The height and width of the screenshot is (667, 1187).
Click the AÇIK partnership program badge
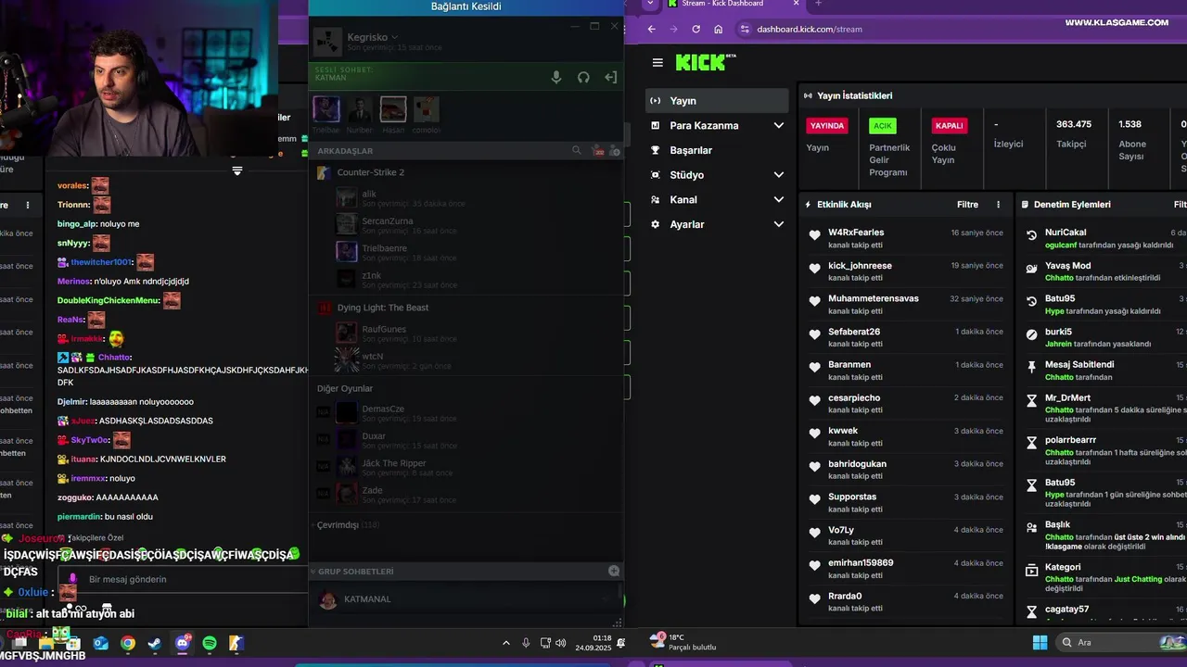pyautogui.click(x=883, y=126)
